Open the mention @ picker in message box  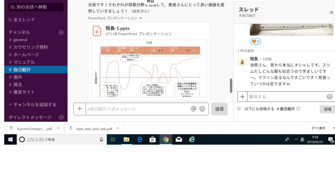tap(194, 109)
